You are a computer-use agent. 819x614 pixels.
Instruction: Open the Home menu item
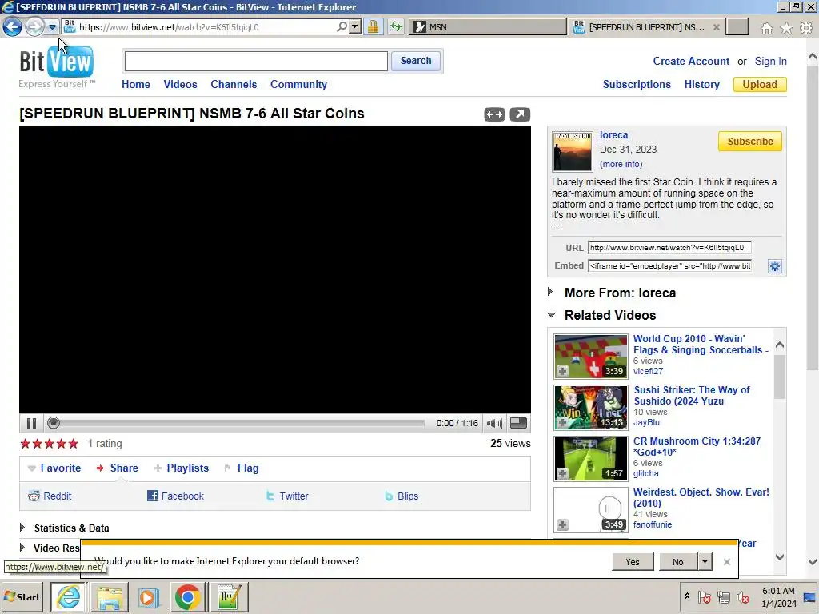click(136, 84)
